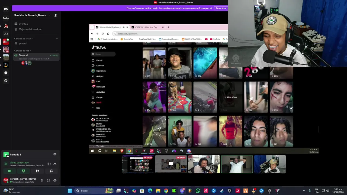Click the Windows taskbar Buscar box
Viewport: 347px width, 195px height.
pyautogui.click(x=94, y=191)
